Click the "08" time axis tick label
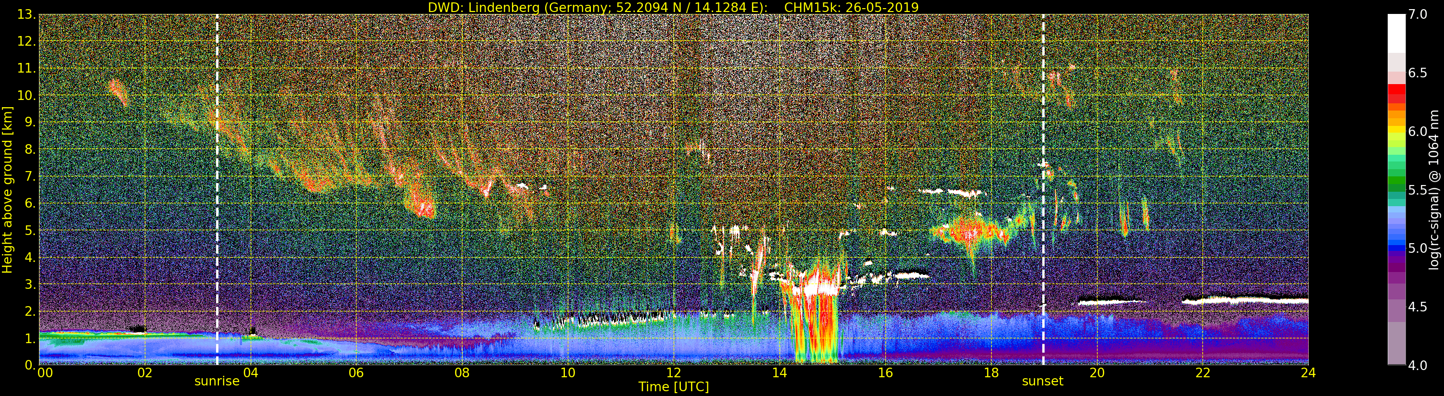Viewport: 1444px width, 396px height. tap(462, 372)
